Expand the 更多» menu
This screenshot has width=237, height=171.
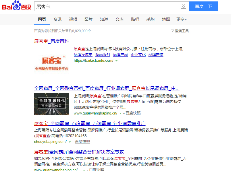point(181,19)
